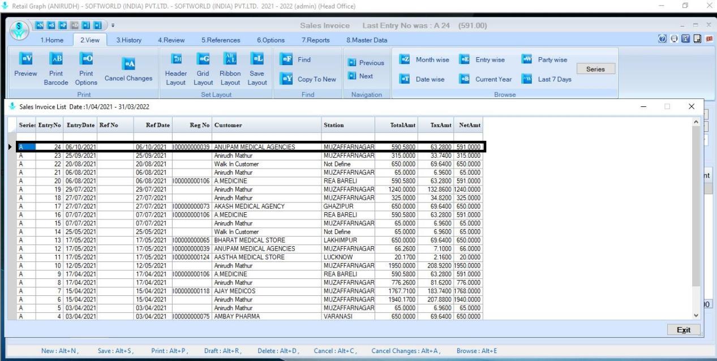Switch to the 1.Home tab
Viewport: 717px width, 361px height.
point(52,40)
